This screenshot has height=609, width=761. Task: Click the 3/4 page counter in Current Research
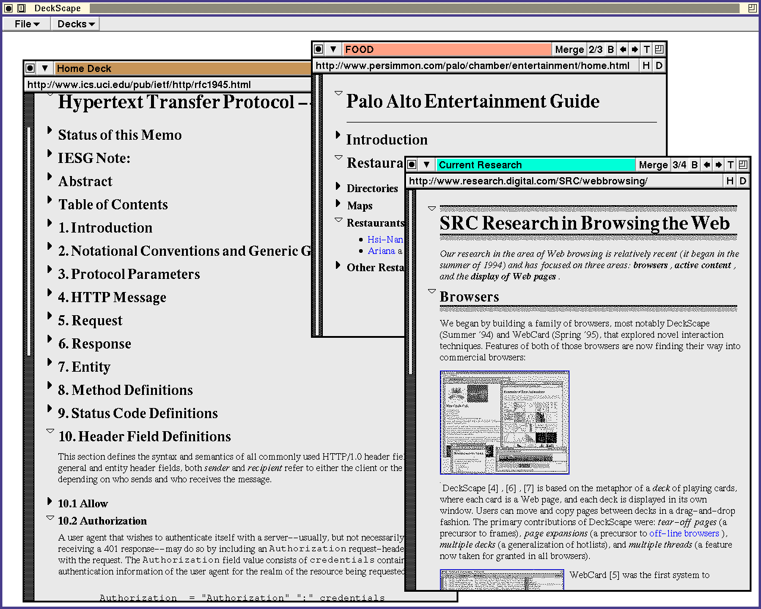point(680,165)
